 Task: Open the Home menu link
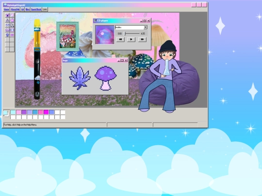tap(6, 9)
